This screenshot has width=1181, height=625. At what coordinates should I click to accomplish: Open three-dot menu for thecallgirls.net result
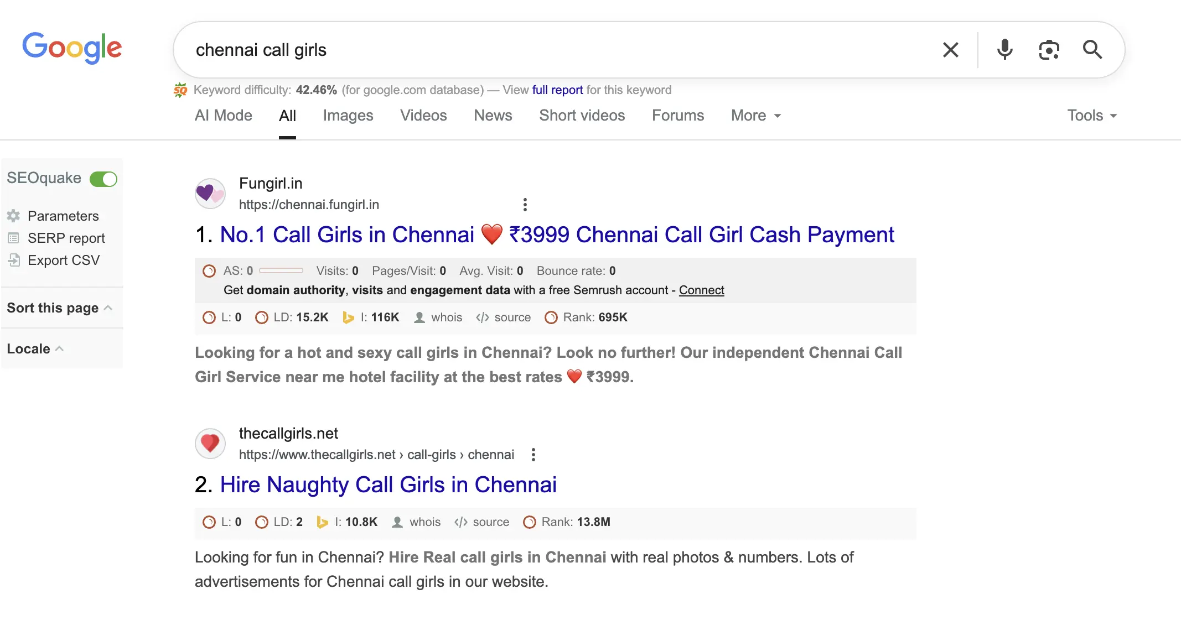533,455
